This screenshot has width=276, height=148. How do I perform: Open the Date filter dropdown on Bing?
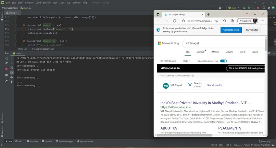(x=187, y=61)
